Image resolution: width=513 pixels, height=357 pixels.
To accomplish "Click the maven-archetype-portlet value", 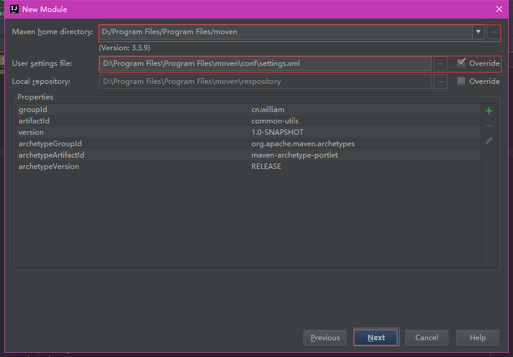I will [295, 155].
